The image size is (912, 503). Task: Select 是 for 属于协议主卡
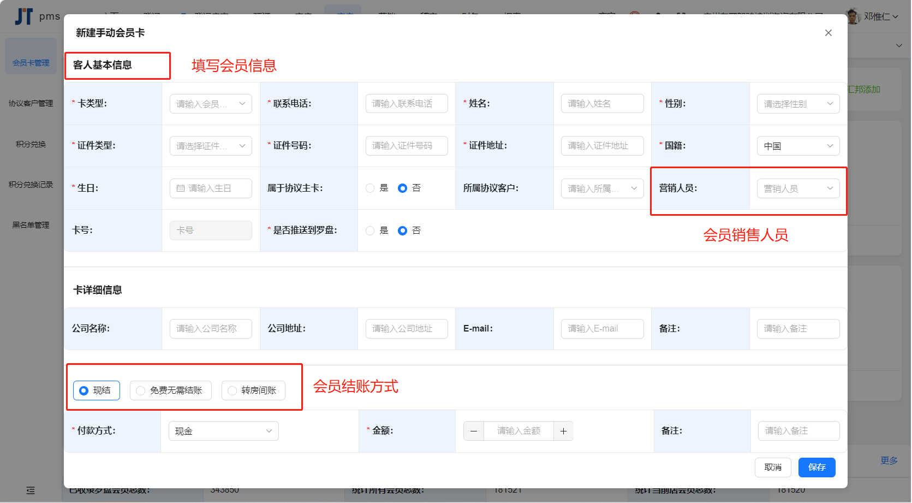click(x=371, y=188)
